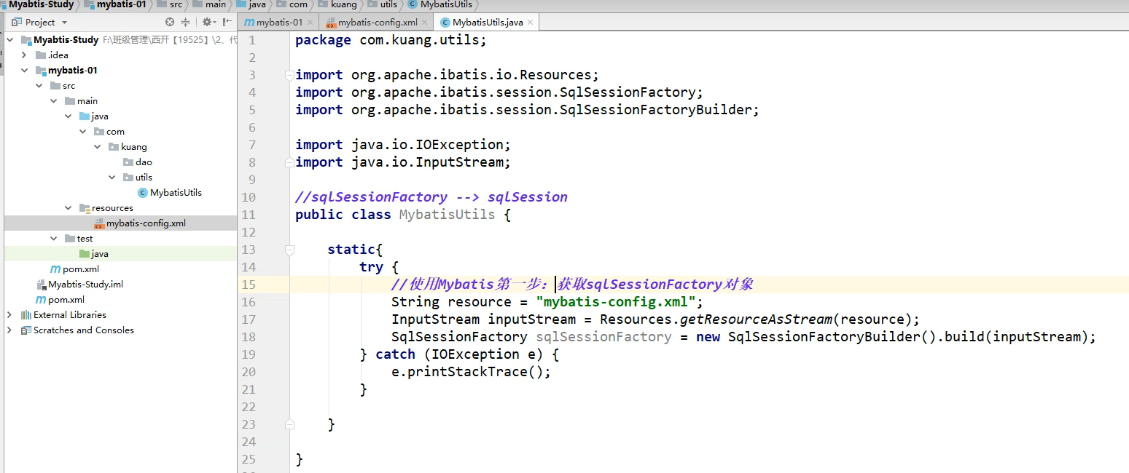Close the MybatisUtils.java editor tab
This screenshot has width=1129, height=473.
click(530, 23)
